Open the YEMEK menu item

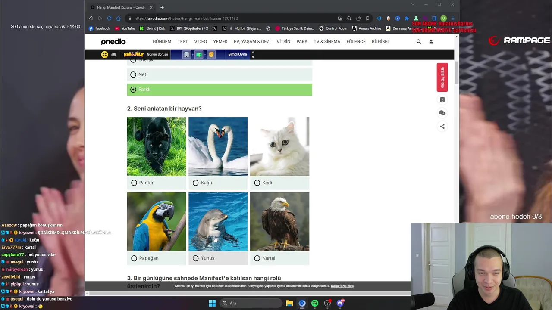(x=220, y=42)
